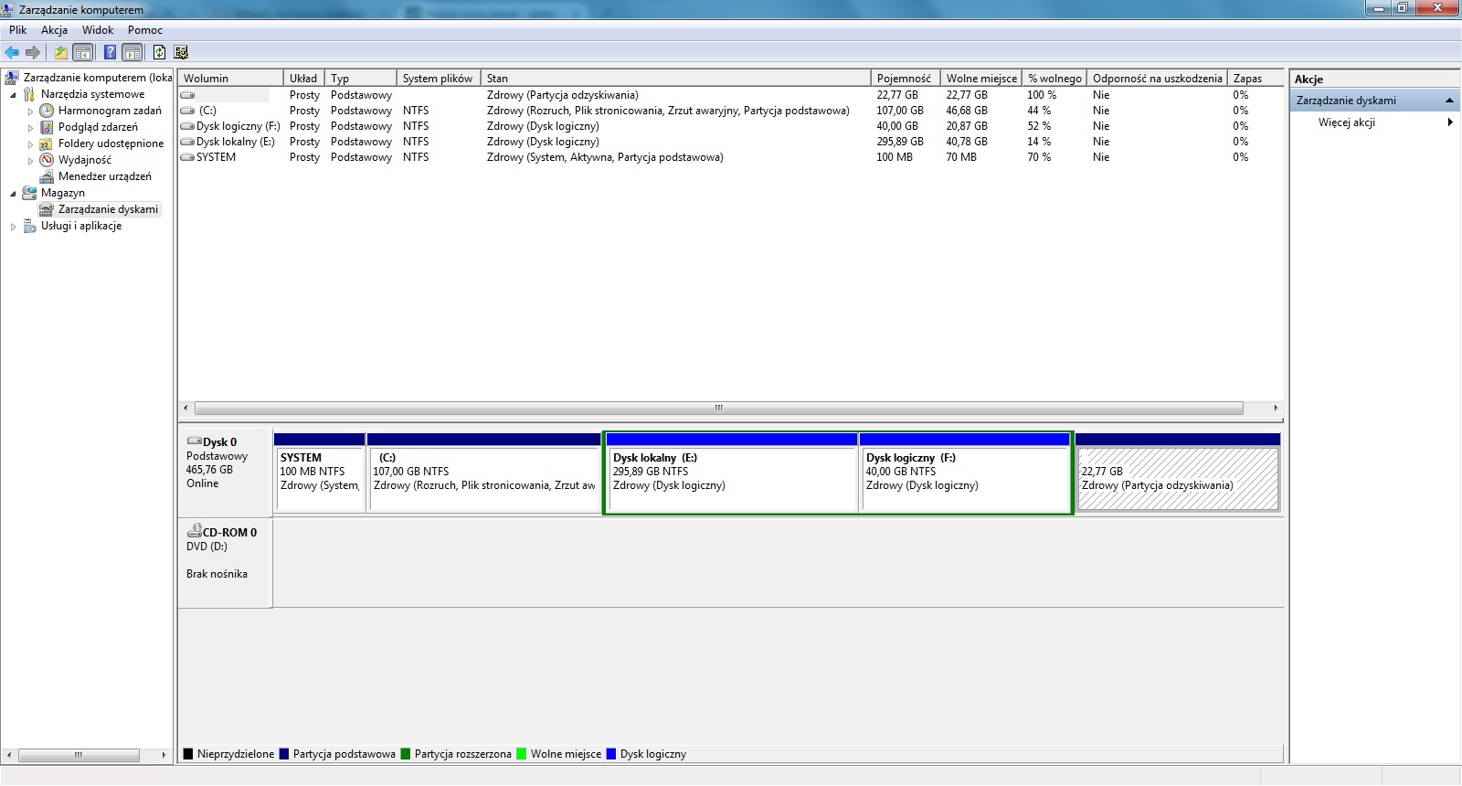Select the 22,77 GB recovery partition block
Screen dimensions: 1462x786
coord(1178,473)
